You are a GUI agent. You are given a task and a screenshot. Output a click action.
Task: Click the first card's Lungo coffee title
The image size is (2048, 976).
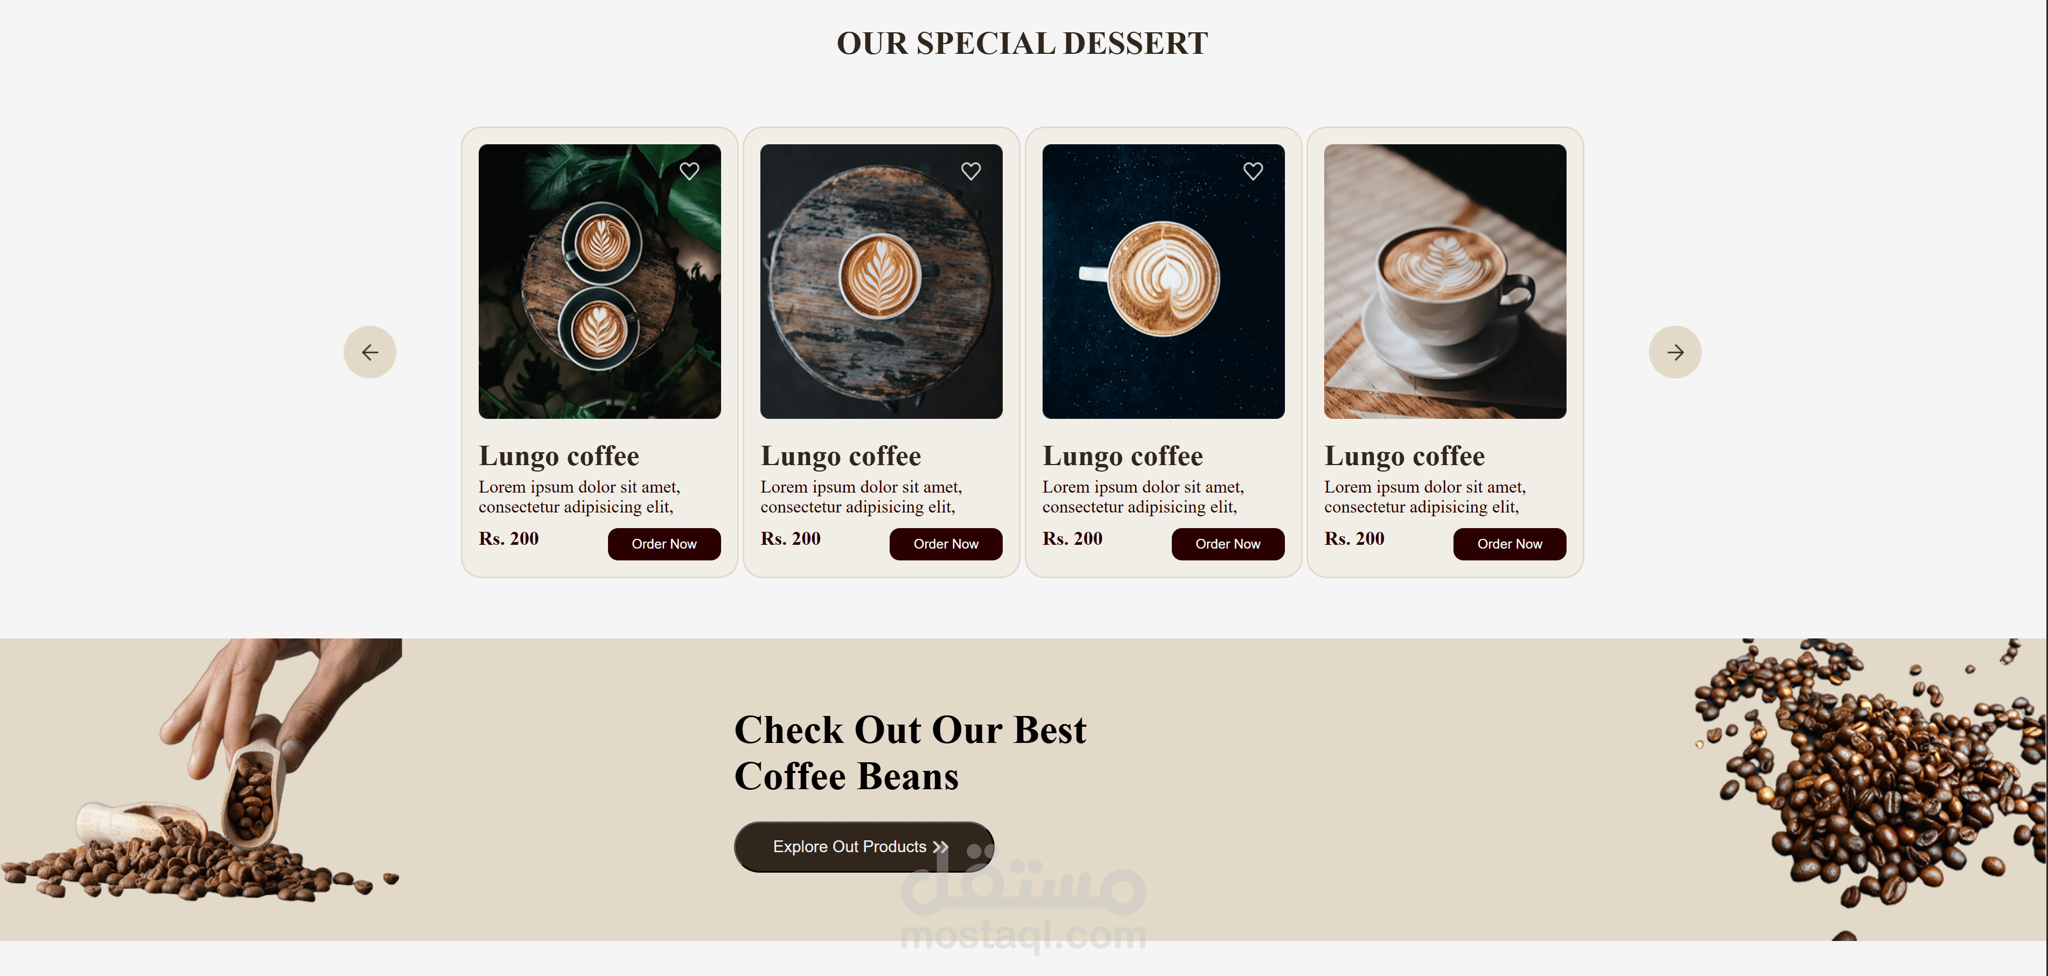pyautogui.click(x=559, y=456)
